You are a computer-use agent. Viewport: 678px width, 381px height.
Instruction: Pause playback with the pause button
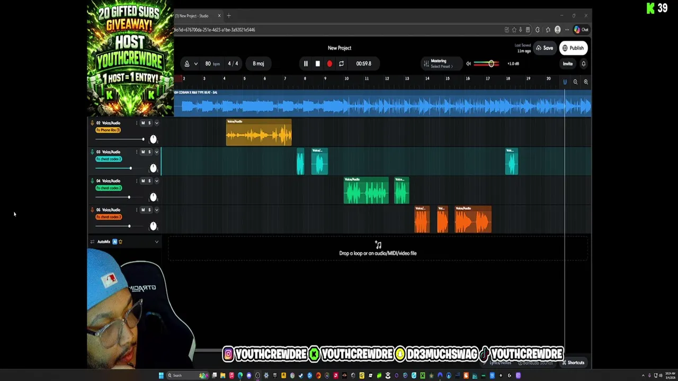coord(306,63)
